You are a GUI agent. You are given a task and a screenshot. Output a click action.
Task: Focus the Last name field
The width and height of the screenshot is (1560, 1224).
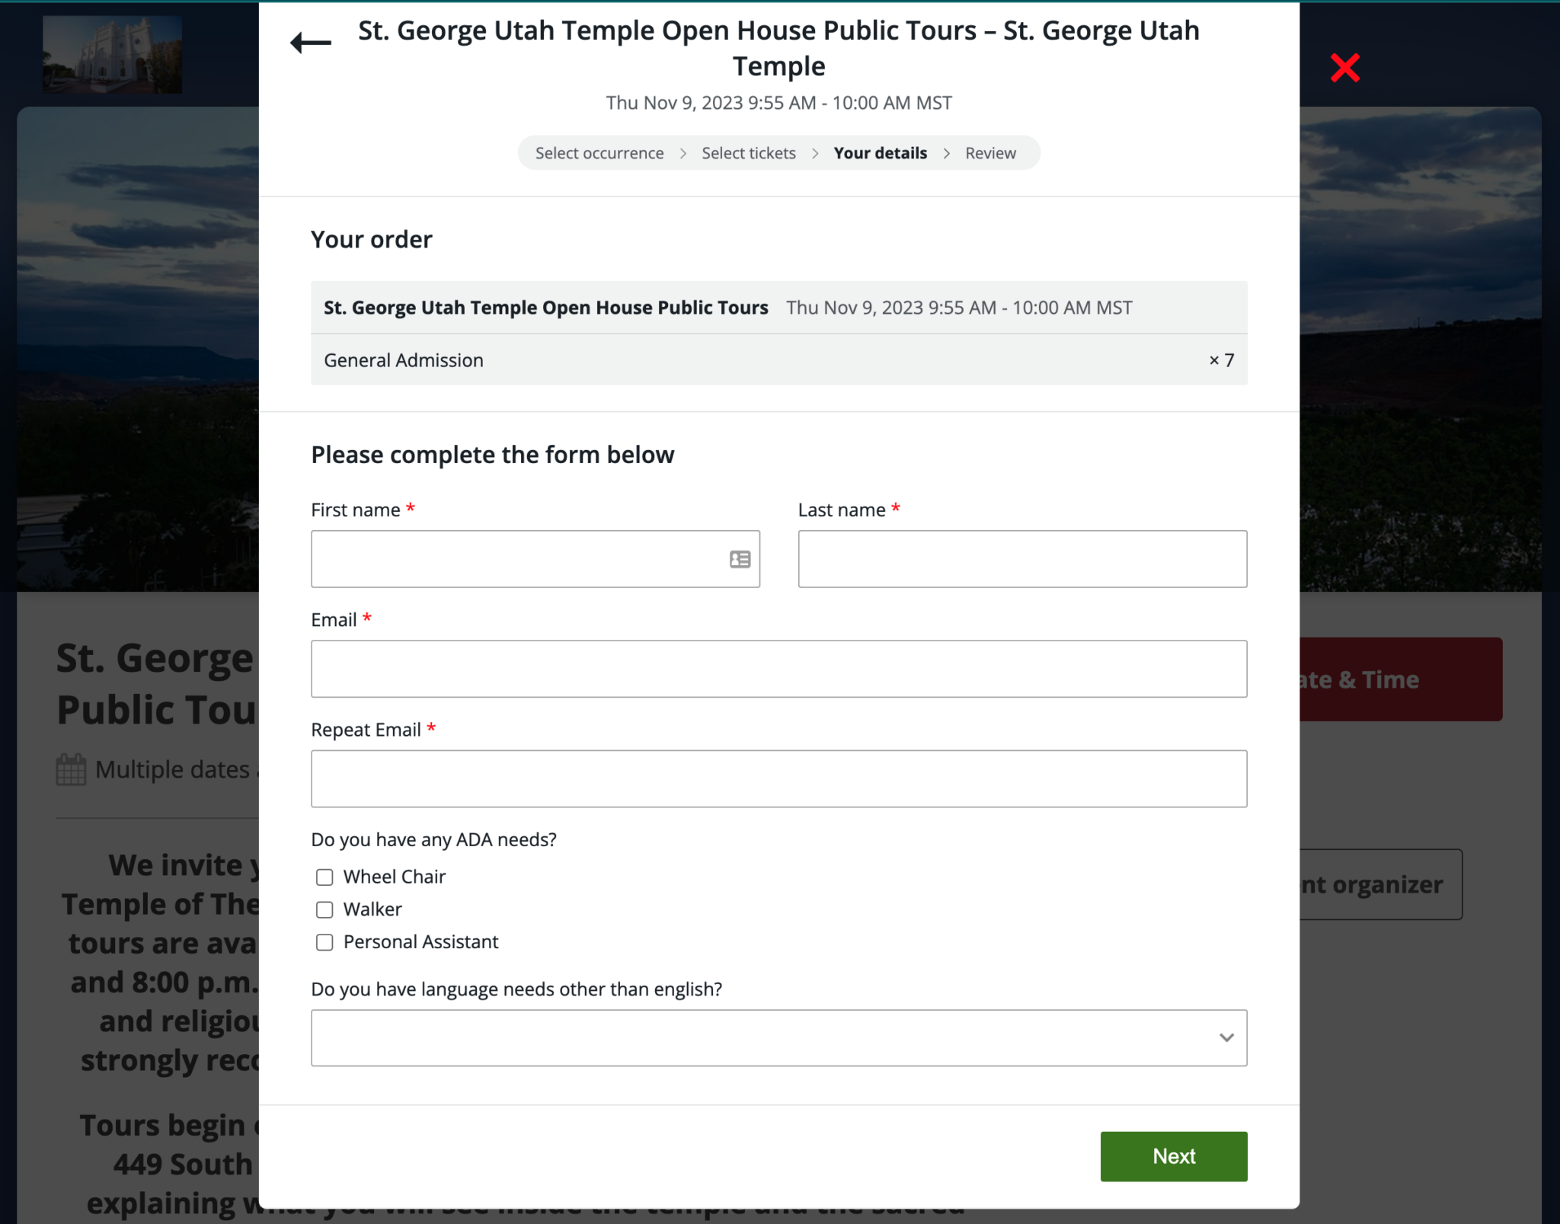(1022, 558)
